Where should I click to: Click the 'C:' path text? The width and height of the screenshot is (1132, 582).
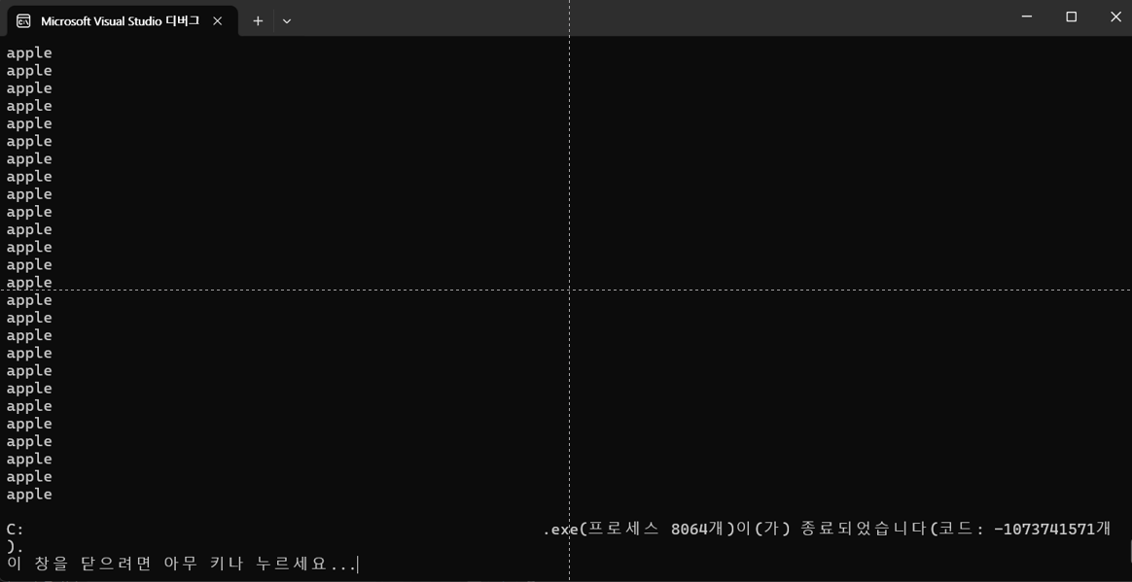coord(16,530)
